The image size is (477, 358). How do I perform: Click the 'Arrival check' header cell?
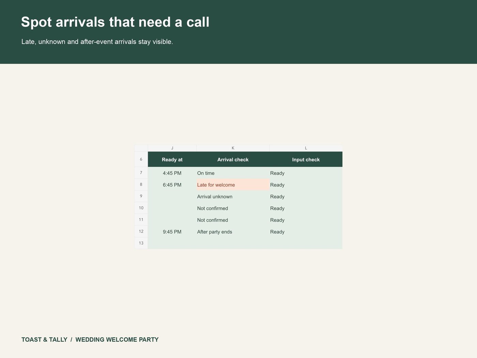[x=233, y=159]
